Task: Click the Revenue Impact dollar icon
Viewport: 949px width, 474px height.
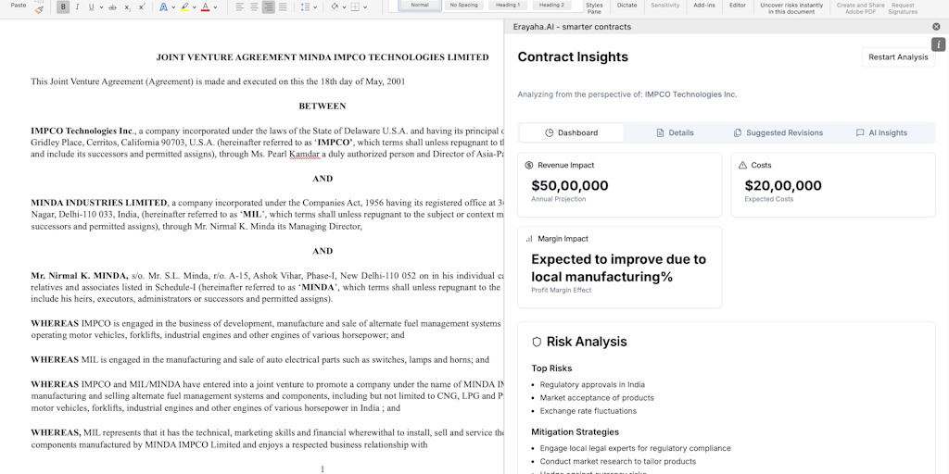Action: [x=529, y=165]
